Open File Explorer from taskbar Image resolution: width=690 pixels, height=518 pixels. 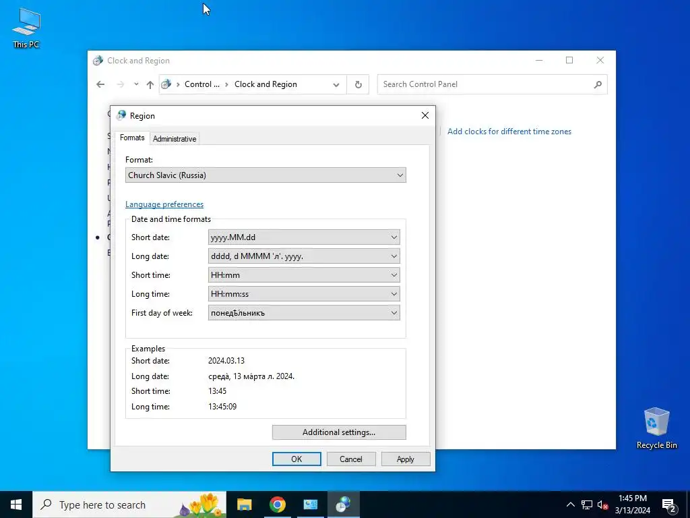click(244, 505)
